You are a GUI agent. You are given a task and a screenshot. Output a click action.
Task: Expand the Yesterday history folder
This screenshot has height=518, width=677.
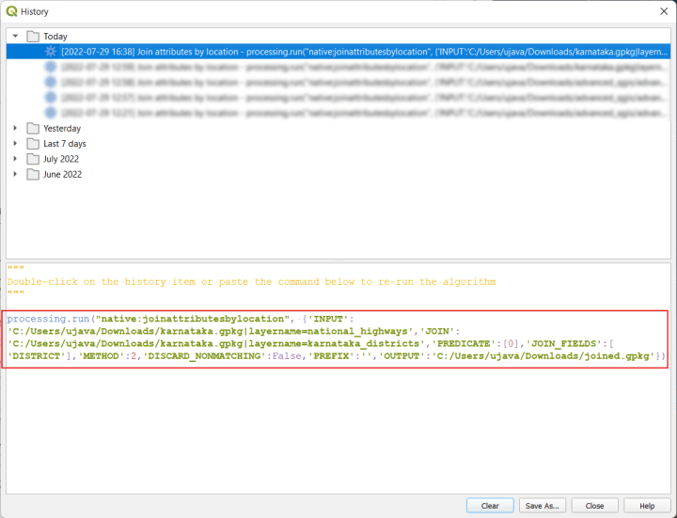[16, 128]
